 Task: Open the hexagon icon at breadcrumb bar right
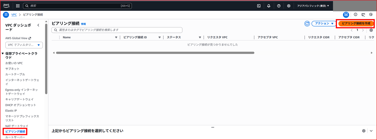371,14
